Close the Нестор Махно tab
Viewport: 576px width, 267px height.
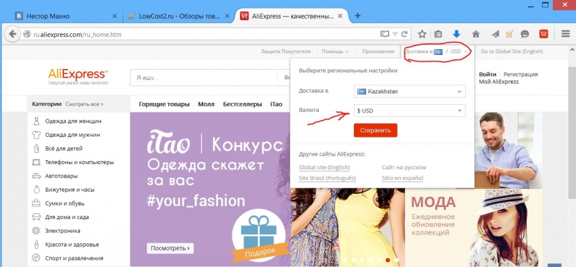click(x=115, y=16)
